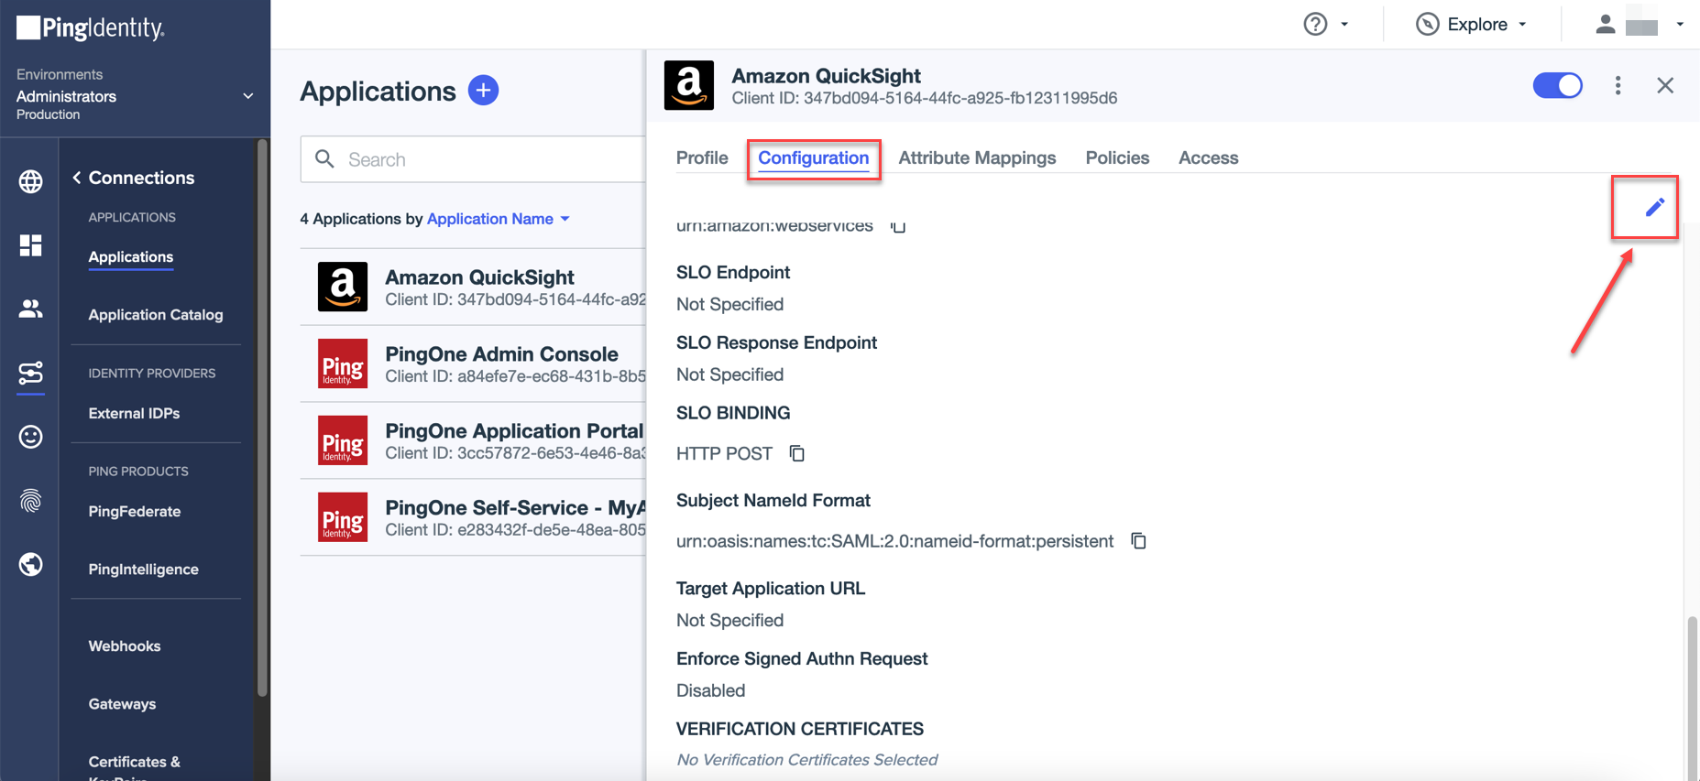
Task: Open Certificates & Key Pairs sidebar item
Action: 135,767
